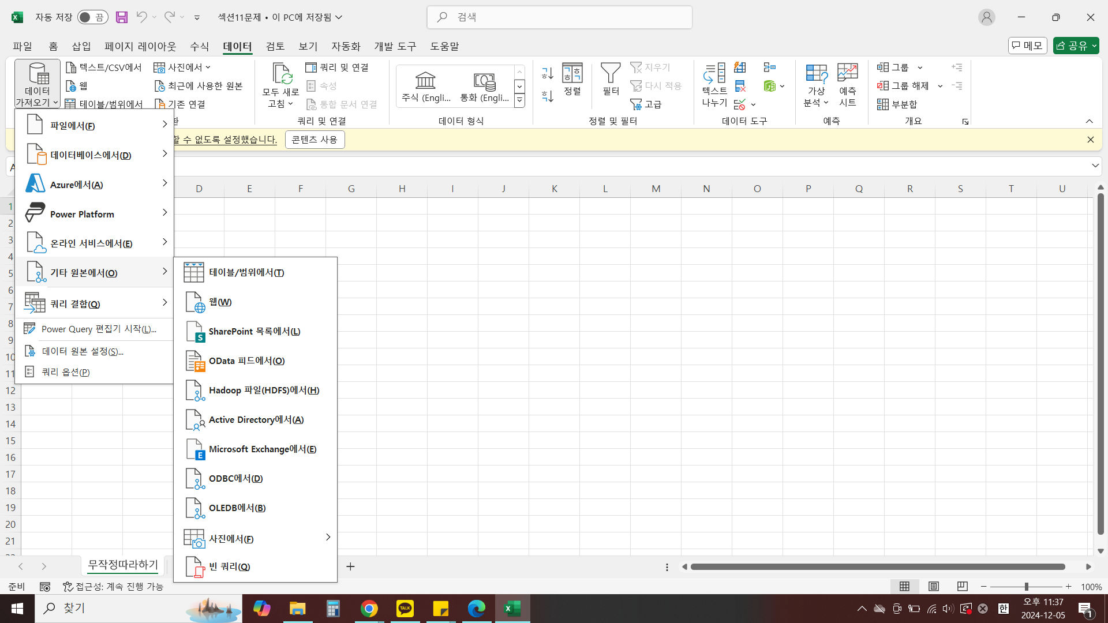Screen dimensions: 1108x623
Task: Toggle the AutoSave switch
Action: (x=92, y=17)
